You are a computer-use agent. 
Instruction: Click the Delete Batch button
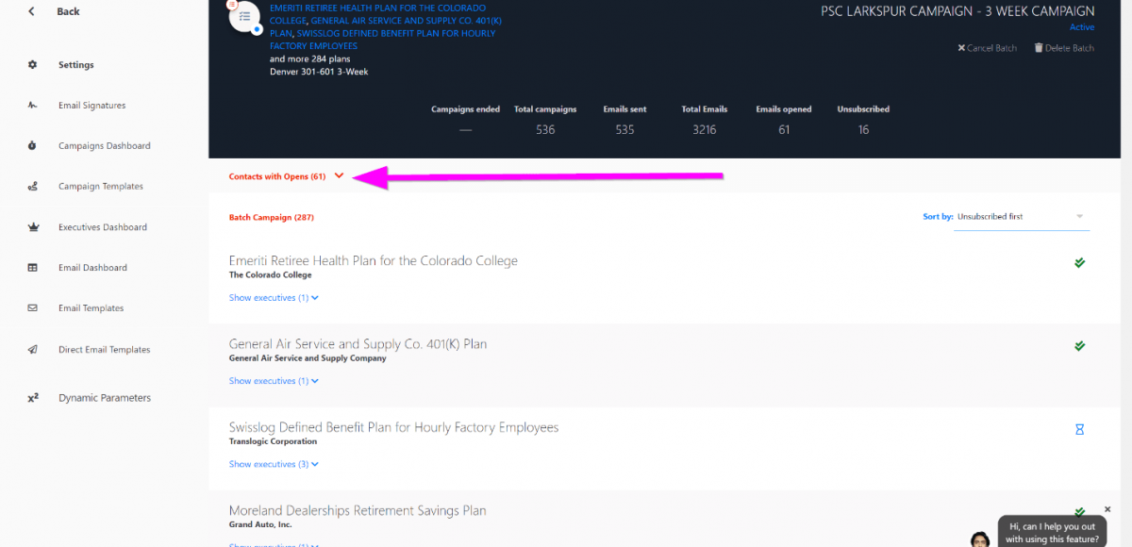1064,48
